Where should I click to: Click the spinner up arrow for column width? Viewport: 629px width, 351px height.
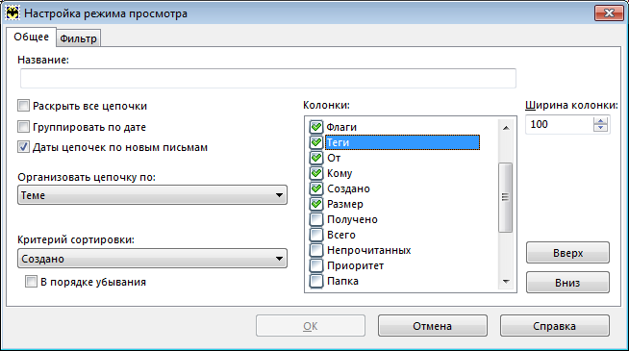click(x=600, y=121)
